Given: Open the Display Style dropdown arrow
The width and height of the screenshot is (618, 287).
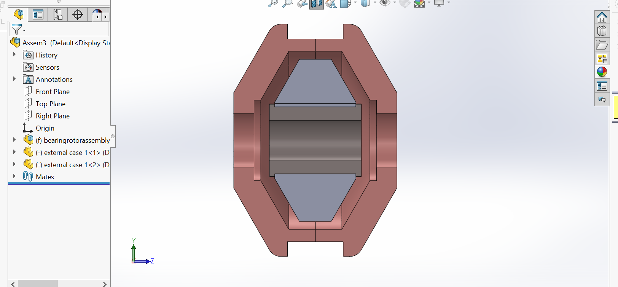Looking at the screenshot, I should click(375, 3).
